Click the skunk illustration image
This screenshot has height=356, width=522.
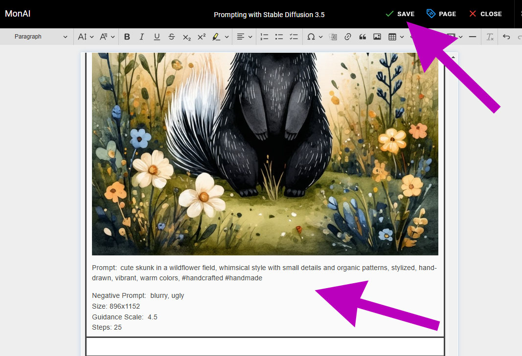click(x=265, y=154)
